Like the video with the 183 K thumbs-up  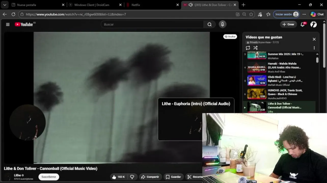[118, 177]
